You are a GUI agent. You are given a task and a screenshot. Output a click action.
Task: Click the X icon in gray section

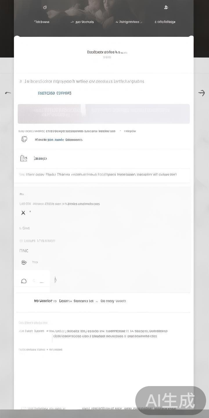tap(23, 213)
